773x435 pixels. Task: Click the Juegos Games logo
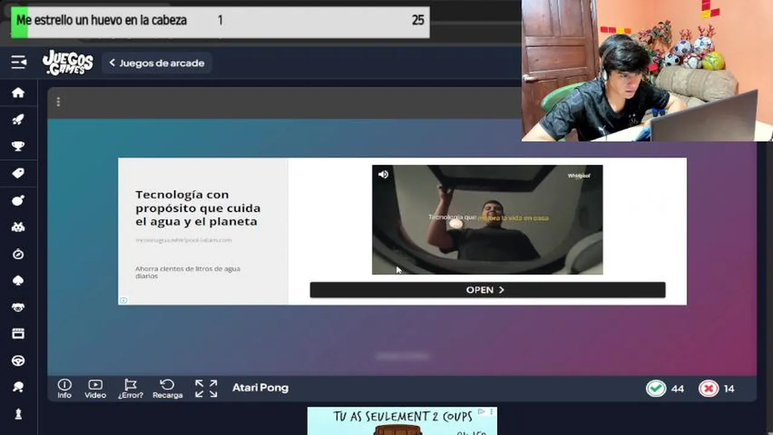pos(68,63)
